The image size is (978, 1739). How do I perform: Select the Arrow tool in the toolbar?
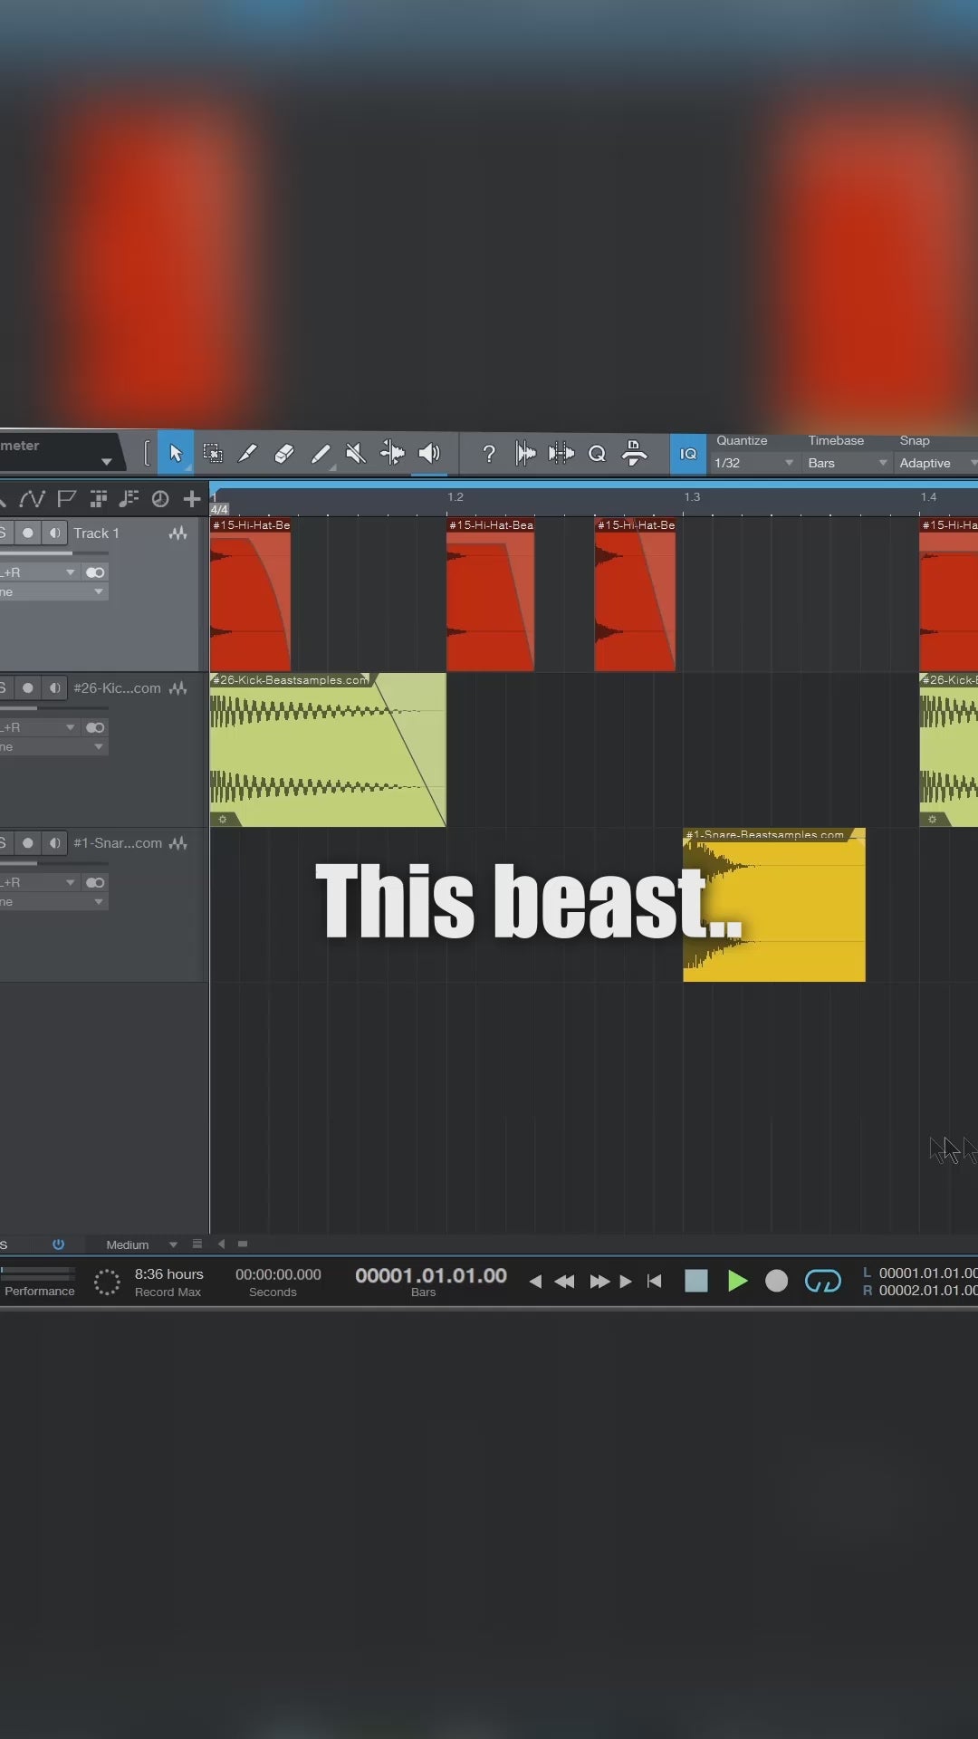[x=176, y=453]
